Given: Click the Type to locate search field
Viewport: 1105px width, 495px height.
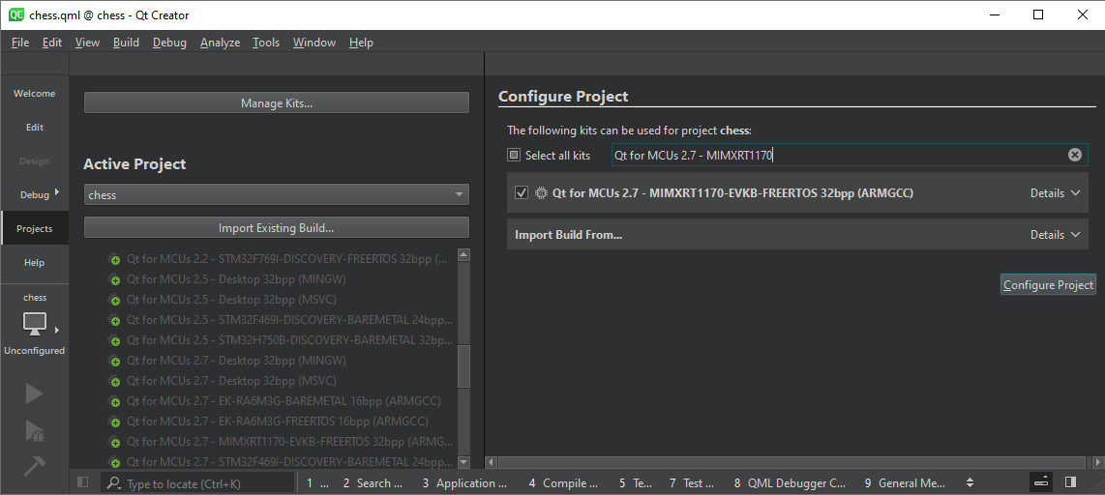Looking at the screenshot, I should tap(203, 483).
